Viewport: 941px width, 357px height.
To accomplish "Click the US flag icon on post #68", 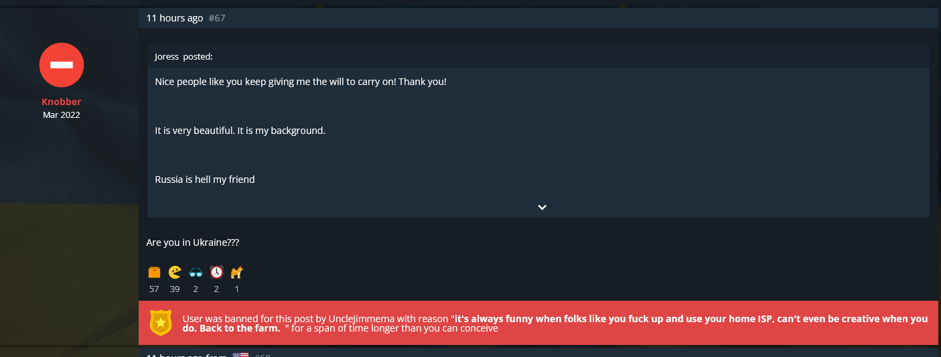I will point(240,354).
